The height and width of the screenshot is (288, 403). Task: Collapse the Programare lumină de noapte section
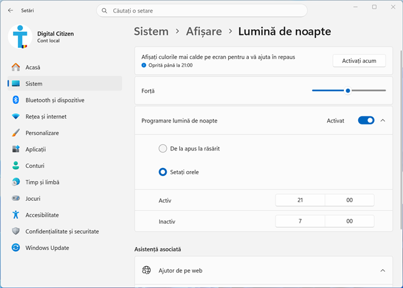[x=382, y=120]
